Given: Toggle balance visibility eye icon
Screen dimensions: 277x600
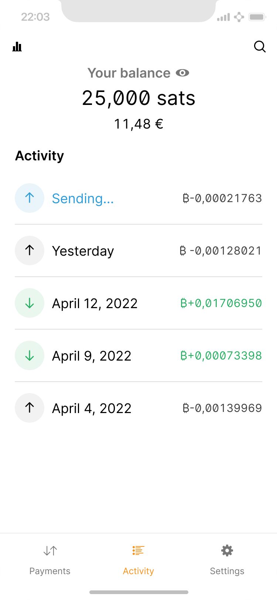Looking at the screenshot, I should click(182, 73).
